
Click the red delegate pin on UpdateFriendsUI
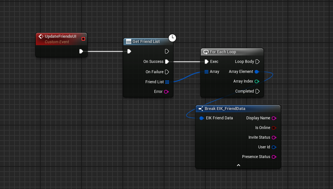click(83, 39)
